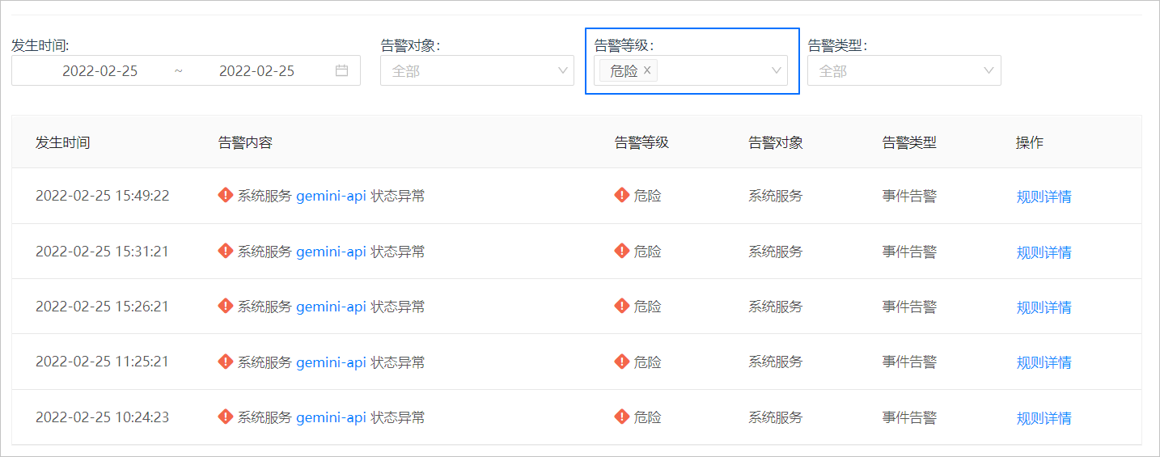Expand the 告警对象 dropdown
This screenshot has width=1160, height=457.
pyautogui.click(x=477, y=70)
